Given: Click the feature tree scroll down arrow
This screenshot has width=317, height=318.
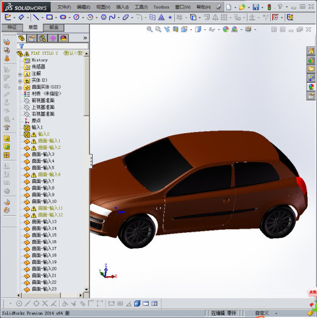Looking at the screenshot, I should [87, 289].
